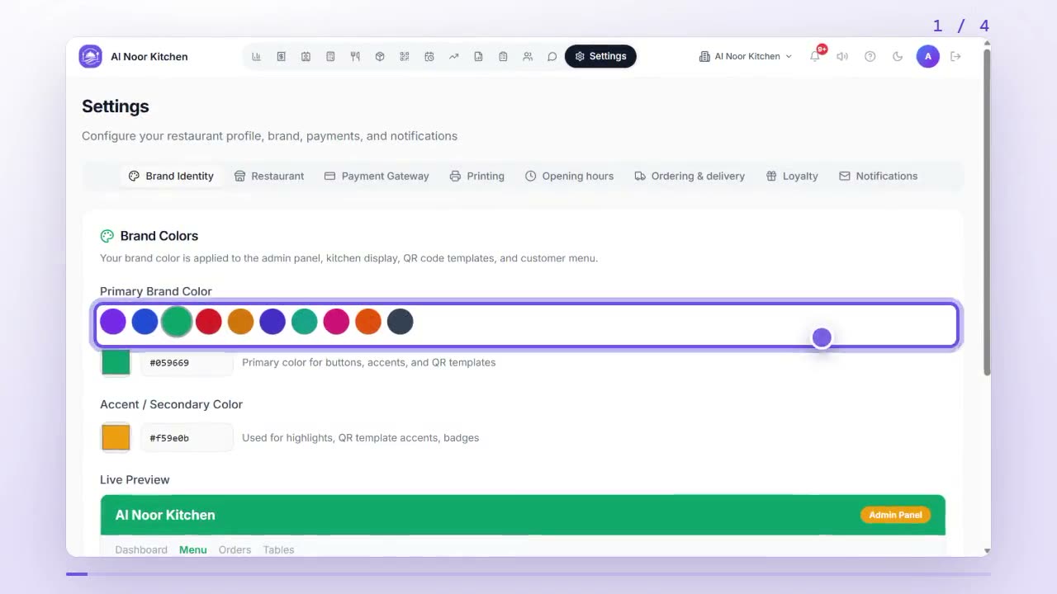Open notifications bell with 9+ badge
Viewport: 1057px width, 594px height.
[816, 55]
